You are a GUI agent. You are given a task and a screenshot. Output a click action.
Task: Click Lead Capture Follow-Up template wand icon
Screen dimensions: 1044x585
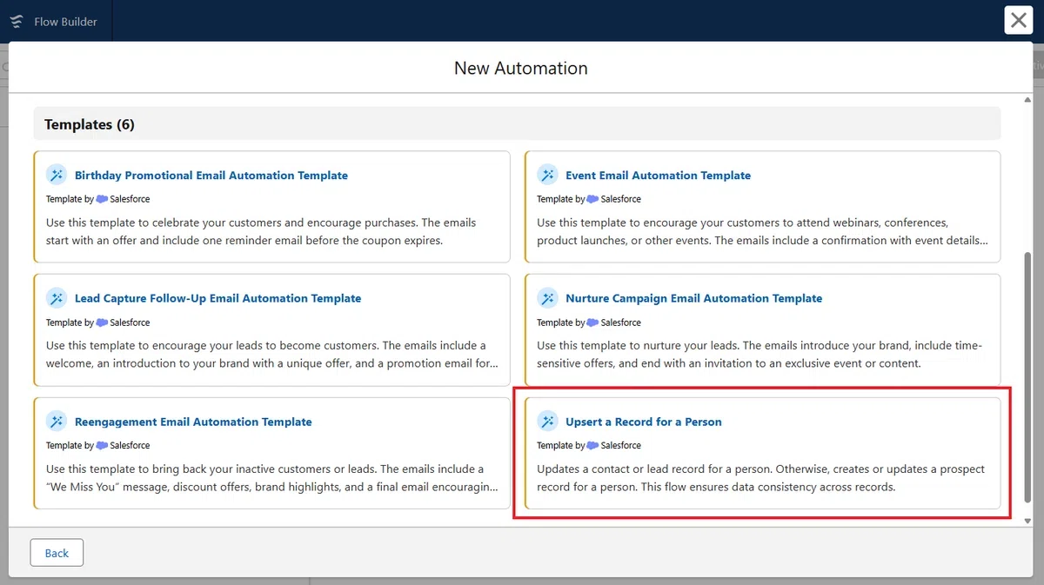click(57, 298)
